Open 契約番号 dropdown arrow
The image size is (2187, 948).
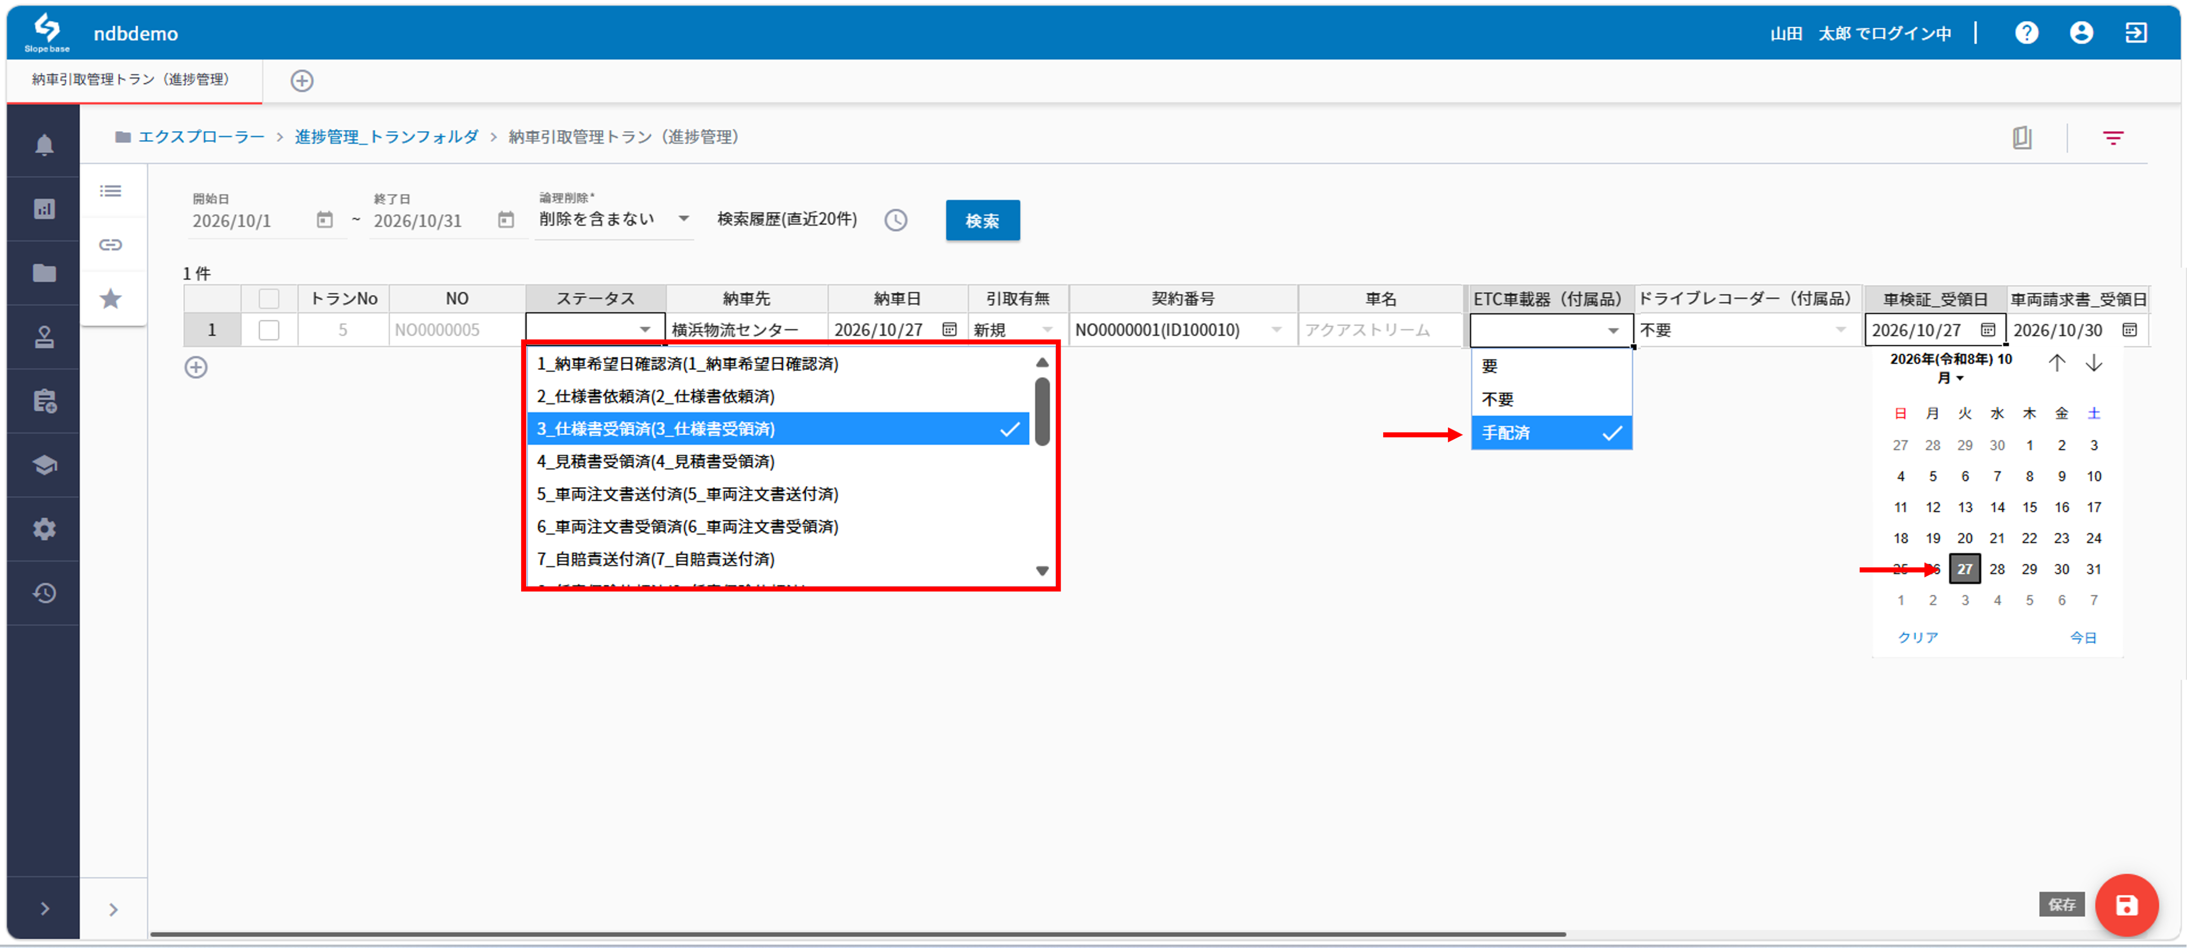point(1276,330)
